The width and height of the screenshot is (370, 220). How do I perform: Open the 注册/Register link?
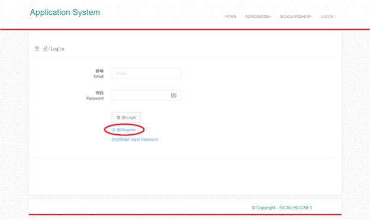tap(124, 130)
